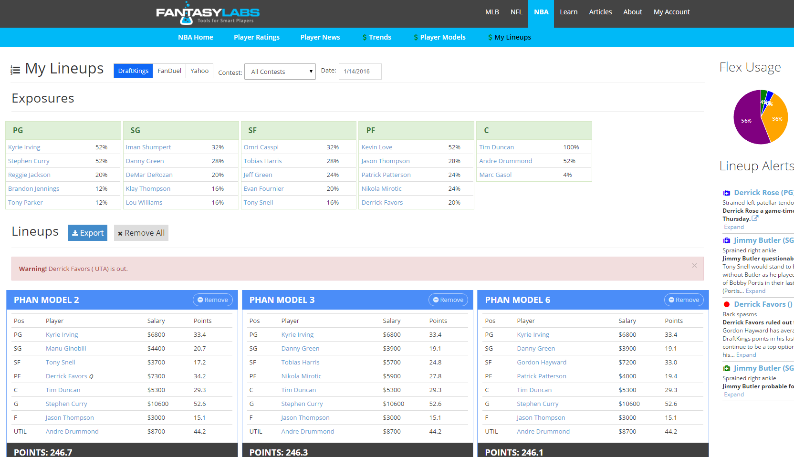Screen dimensions: 794x457
Task: Open the My Lineups tab
Action: [x=510, y=37]
